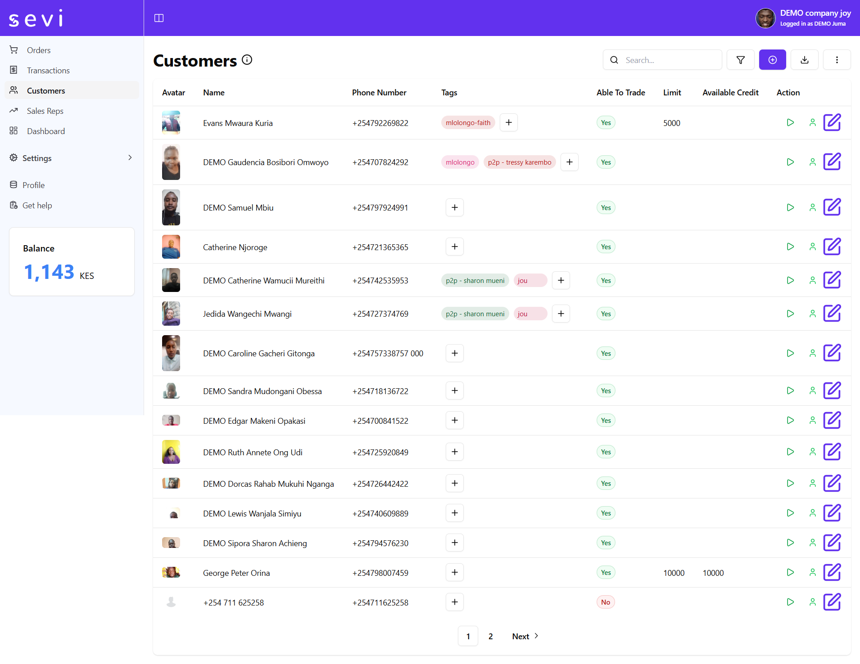Image resolution: width=860 pixels, height=664 pixels.
Task: Click DEMO Gaudencia Bosibori Omwoyo's avatar
Action: pos(171,162)
